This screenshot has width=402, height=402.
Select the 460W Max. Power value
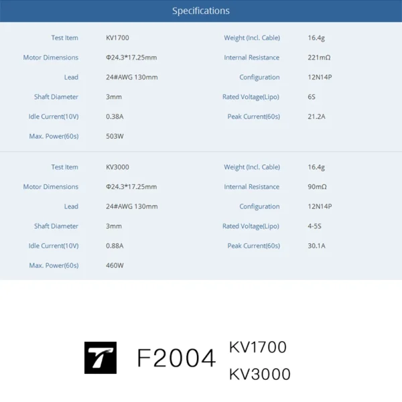[x=115, y=265]
